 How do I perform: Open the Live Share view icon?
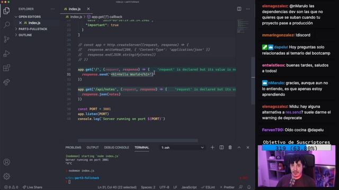(x=6, y=82)
